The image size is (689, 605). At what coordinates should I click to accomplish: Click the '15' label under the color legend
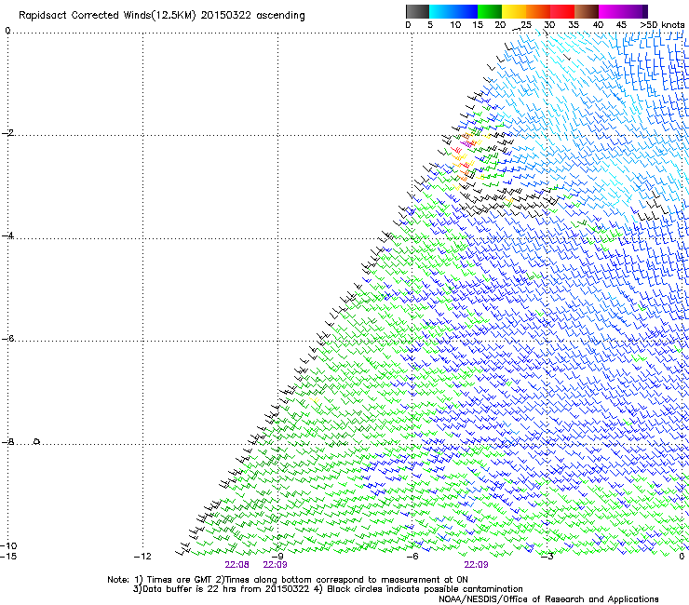(x=478, y=25)
